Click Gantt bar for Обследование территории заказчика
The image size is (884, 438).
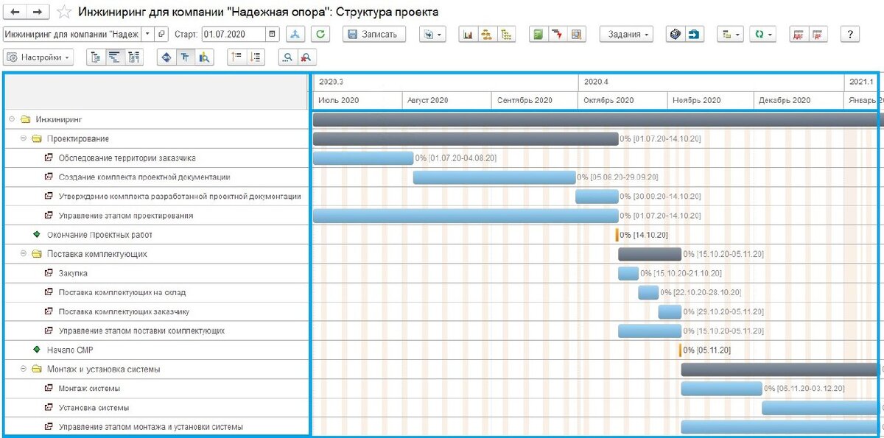(363, 158)
